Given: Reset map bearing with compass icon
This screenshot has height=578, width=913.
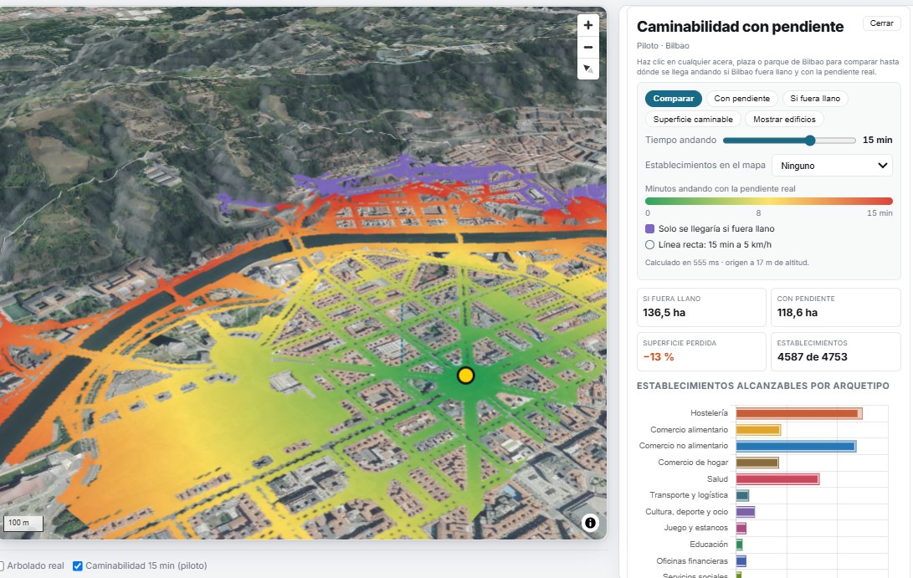Looking at the screenshot, I should [588, 69].
